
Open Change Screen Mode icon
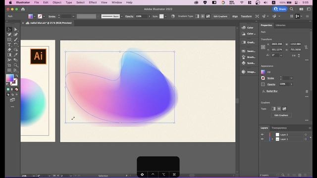click(12, 100)
